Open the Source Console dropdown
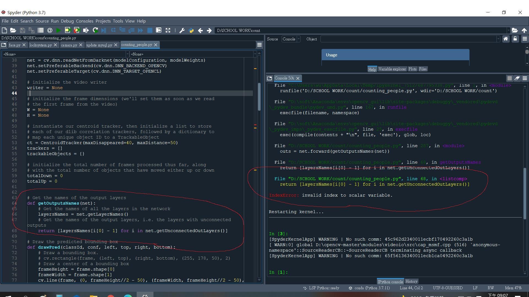This screenshot has width=529, height=297. 291,39
